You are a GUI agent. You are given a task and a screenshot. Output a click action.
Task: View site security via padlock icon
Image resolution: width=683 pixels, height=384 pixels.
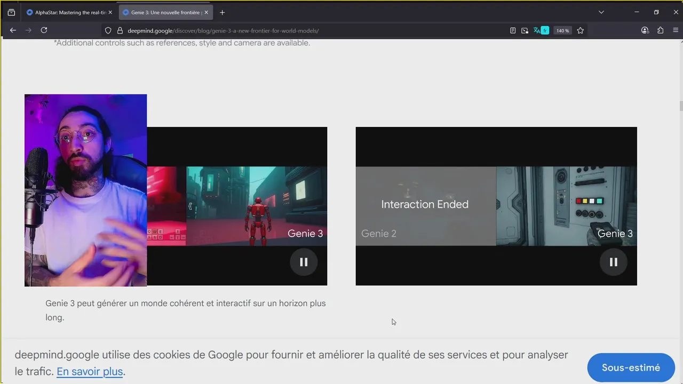pos(120,30)
